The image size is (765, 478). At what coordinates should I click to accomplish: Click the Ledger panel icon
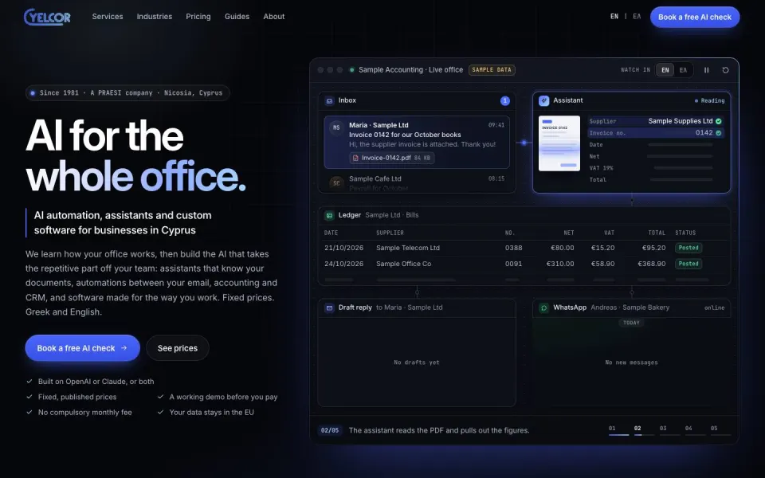coord(329,215)
